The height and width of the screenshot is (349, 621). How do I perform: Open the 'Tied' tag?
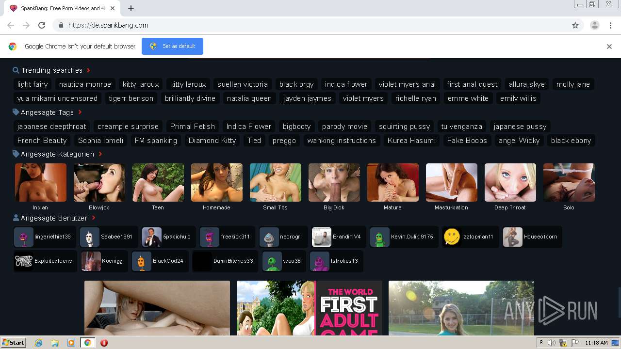pyautogui.click(x=254, y=141)
